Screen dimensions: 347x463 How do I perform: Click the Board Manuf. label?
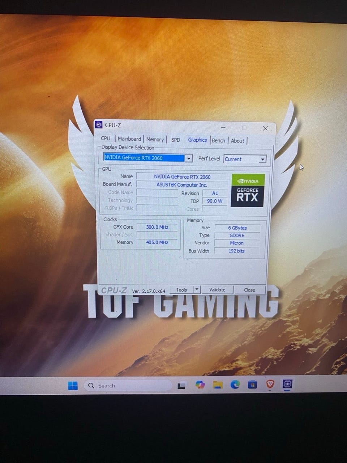[117, 184]
